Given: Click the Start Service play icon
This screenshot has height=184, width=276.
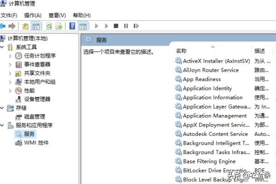Looking at the screenshot, I should pos(97,26).
